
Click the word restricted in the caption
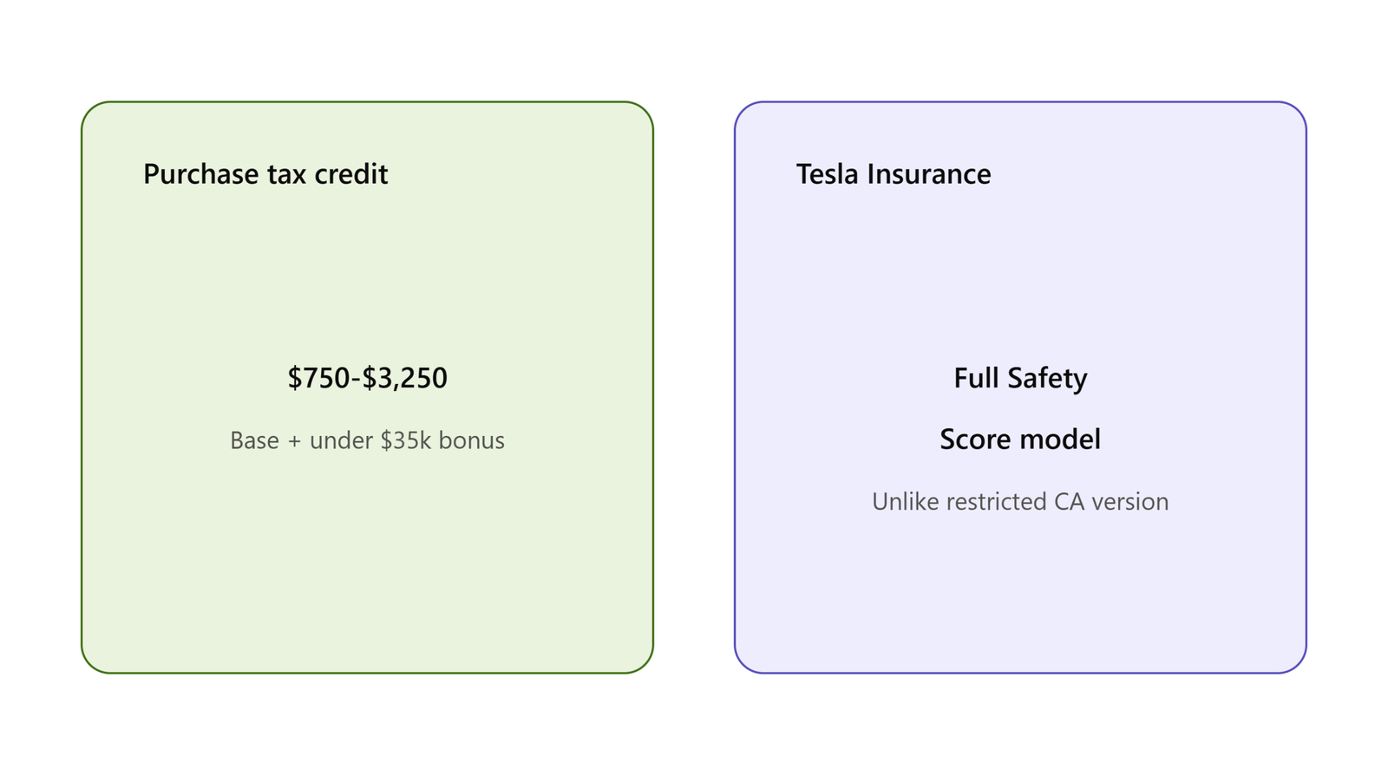997,501
